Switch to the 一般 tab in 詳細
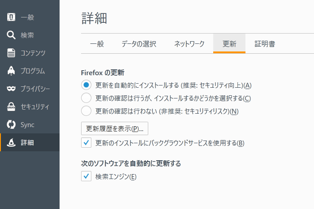The height and width of the screenshot is (209, 314). tap(97, 44)
